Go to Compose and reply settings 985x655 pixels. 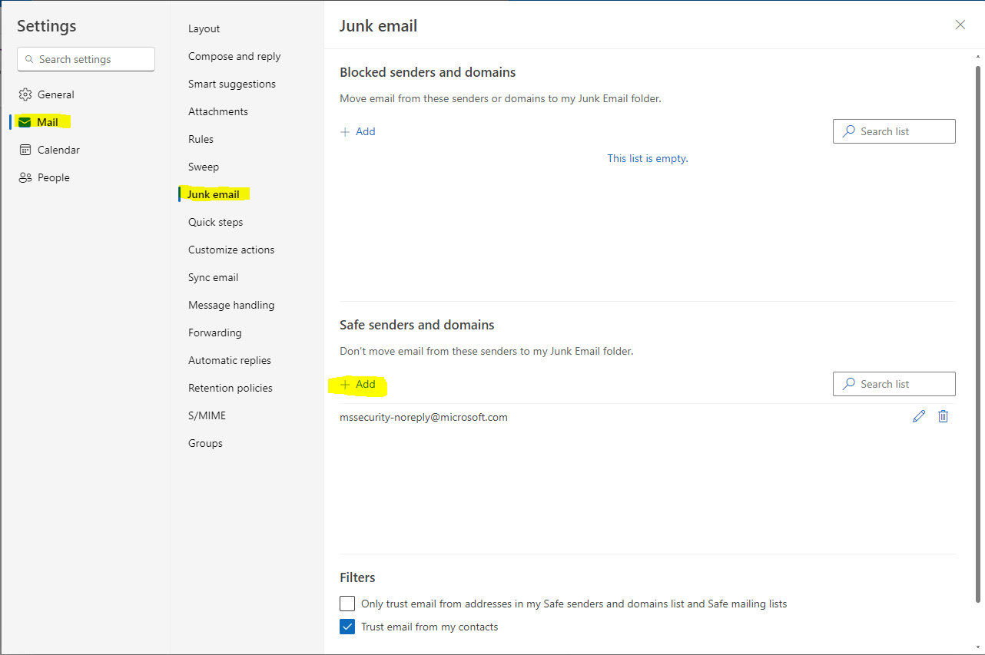point(234,56)
